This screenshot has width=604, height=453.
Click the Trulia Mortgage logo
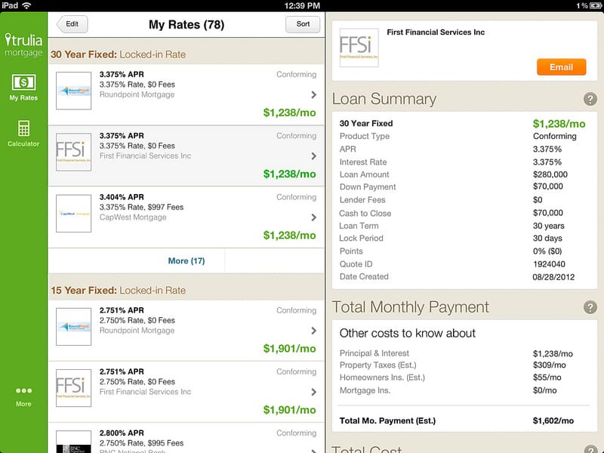[23, 44]
